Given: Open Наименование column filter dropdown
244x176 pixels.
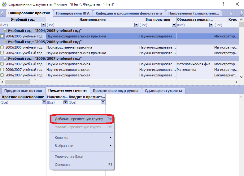Looking at the screenshot, I should point(136,25).
